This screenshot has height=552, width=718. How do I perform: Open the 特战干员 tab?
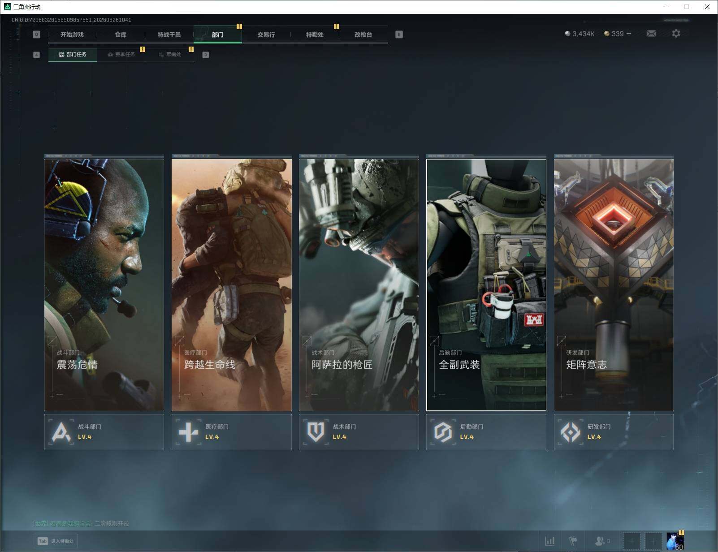click(169, 34)
